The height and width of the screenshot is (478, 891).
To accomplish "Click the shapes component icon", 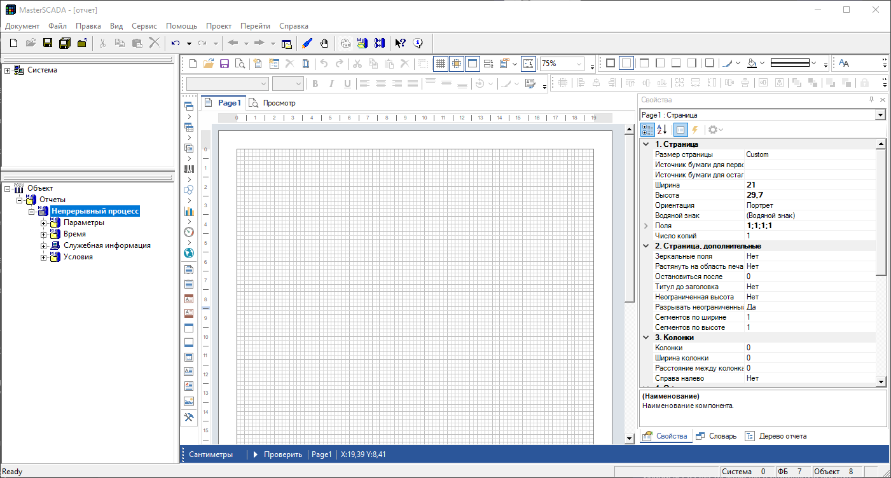I will click(x=189, y=190).
